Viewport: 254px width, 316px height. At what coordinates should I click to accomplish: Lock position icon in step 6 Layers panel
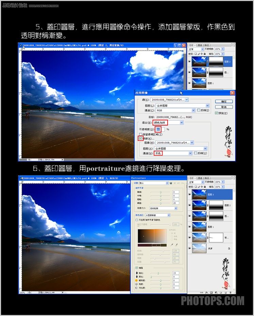(x=202, y=187)
